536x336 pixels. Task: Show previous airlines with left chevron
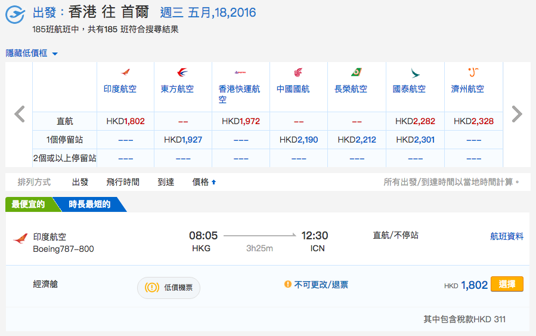(20, 114)
